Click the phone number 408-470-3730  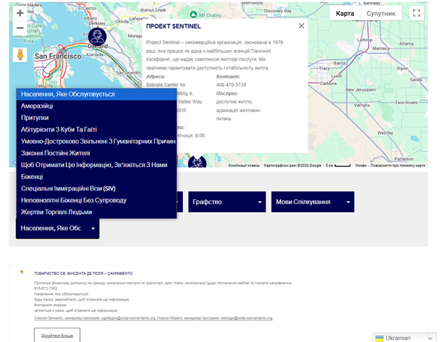tap(231, 85)
